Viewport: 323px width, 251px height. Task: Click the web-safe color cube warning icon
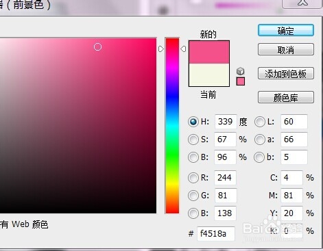tap(240, 71)
